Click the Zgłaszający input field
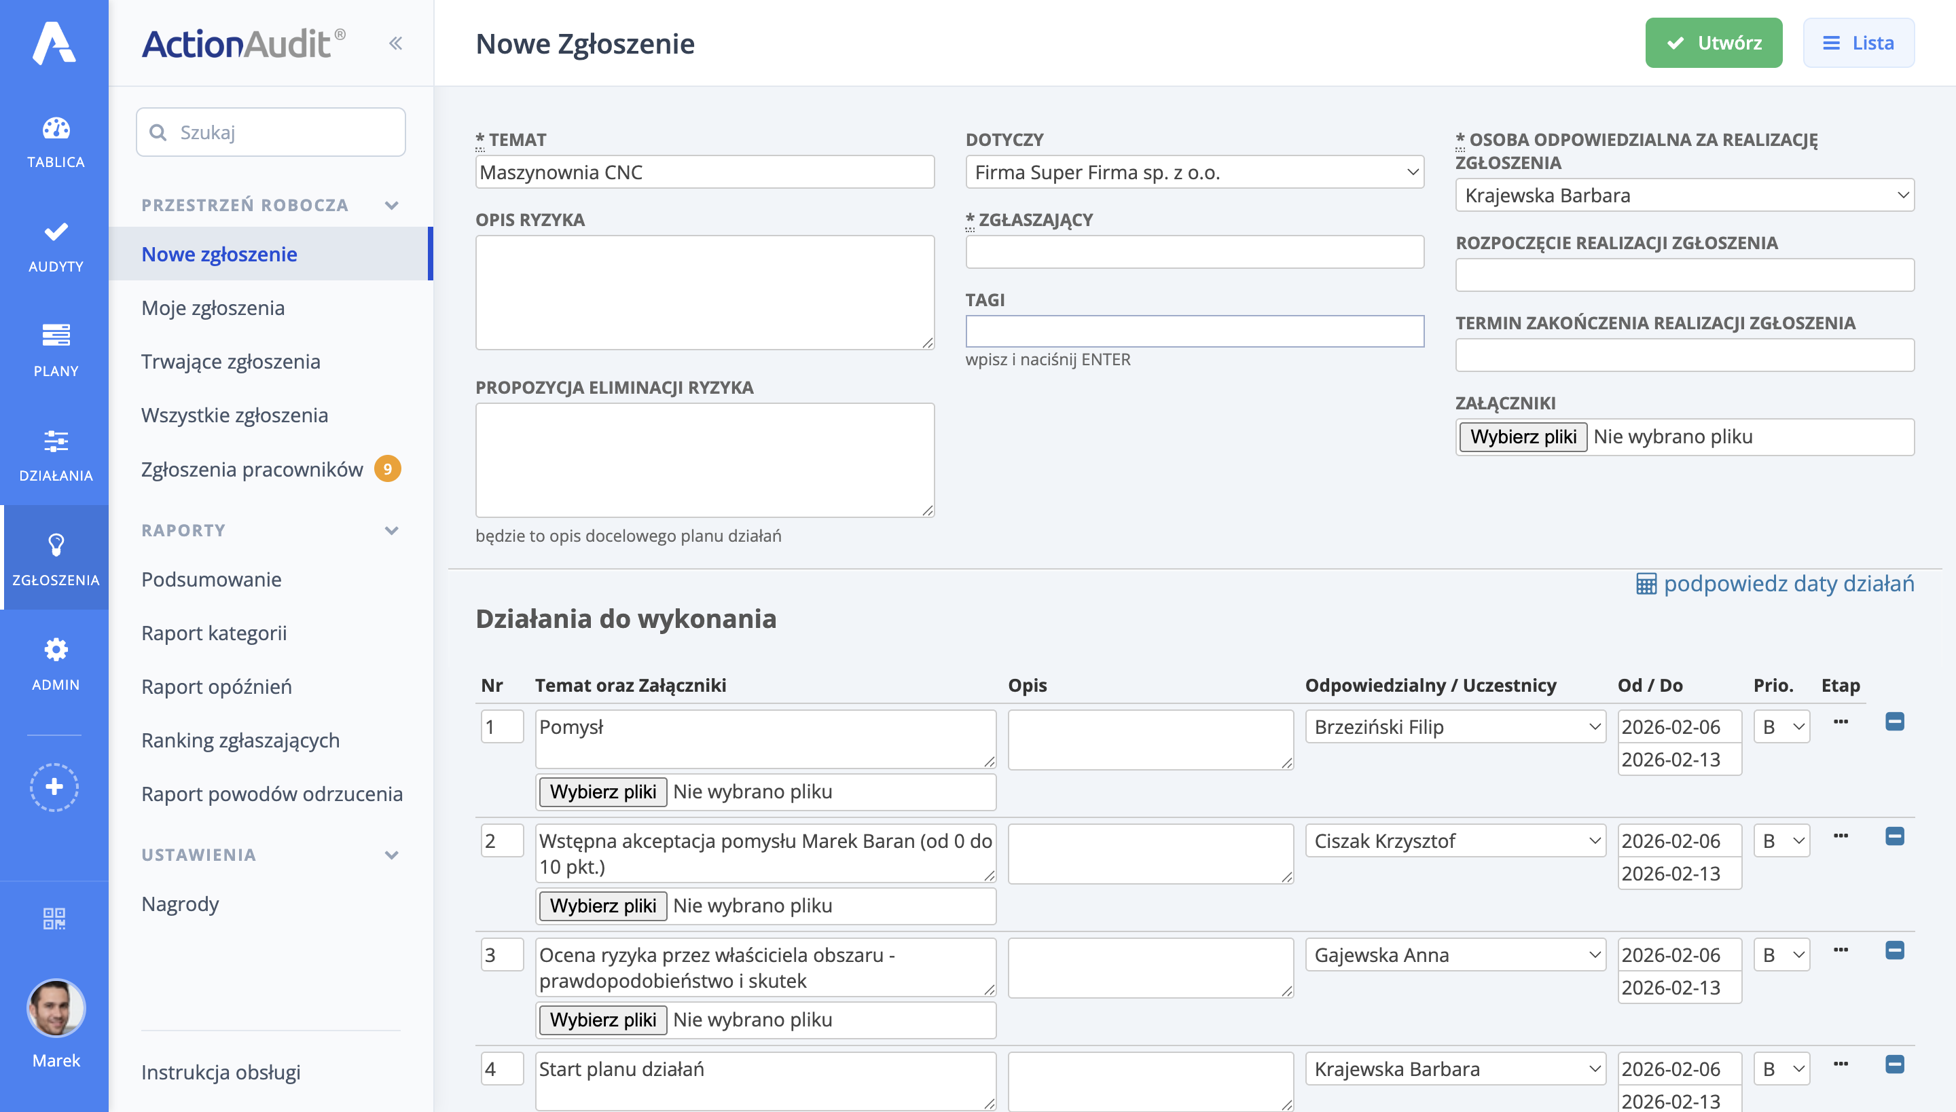The width and height of the screenshot is (1956, 1112). 1194,252
